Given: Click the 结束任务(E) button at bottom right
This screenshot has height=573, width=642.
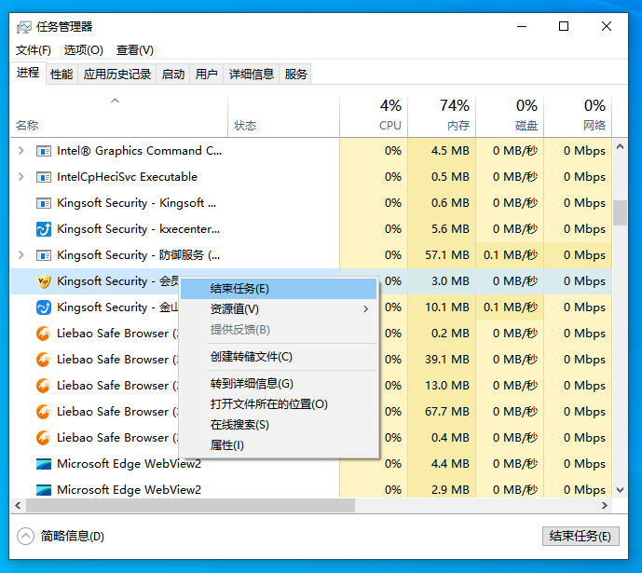Looking at the screenshot, I should (581, 536).
